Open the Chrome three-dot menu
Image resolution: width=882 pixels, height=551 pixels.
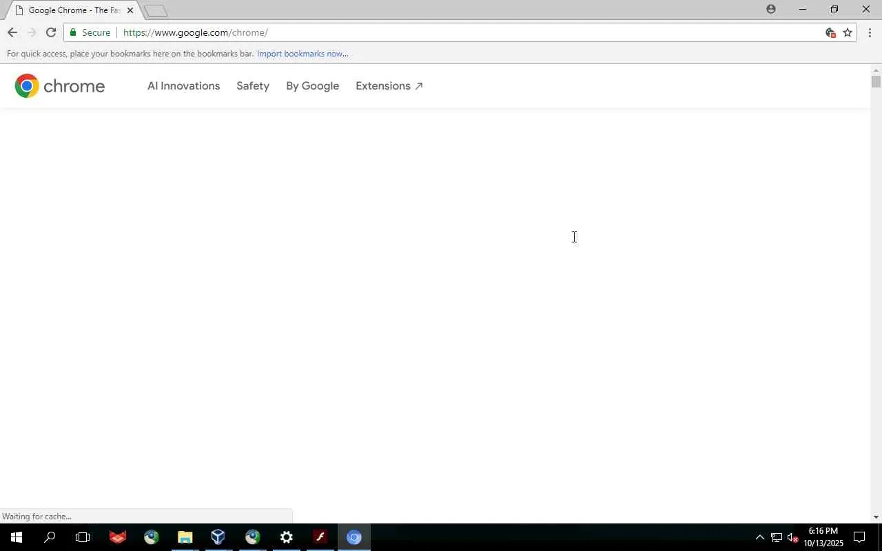(870, 32)
